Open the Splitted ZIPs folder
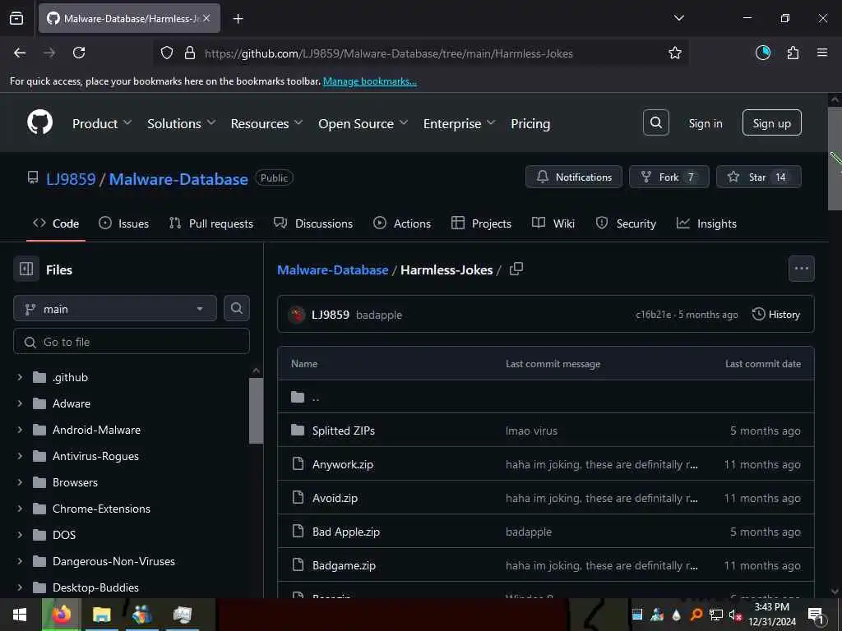This screenshot has height=631, width=842. coord(344,431)
